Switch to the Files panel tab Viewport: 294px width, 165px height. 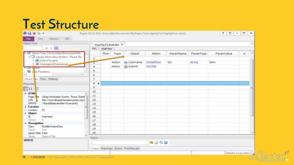(43, 79)
